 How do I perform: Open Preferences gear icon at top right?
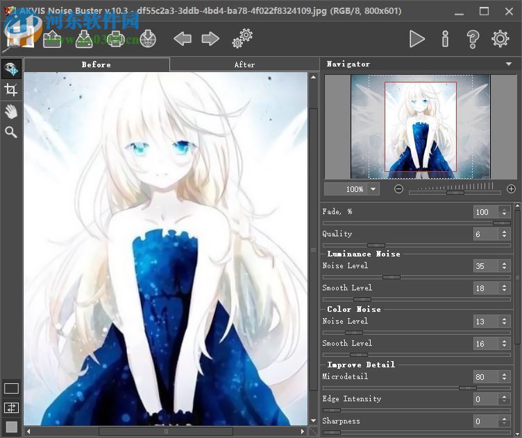(500, 39)
